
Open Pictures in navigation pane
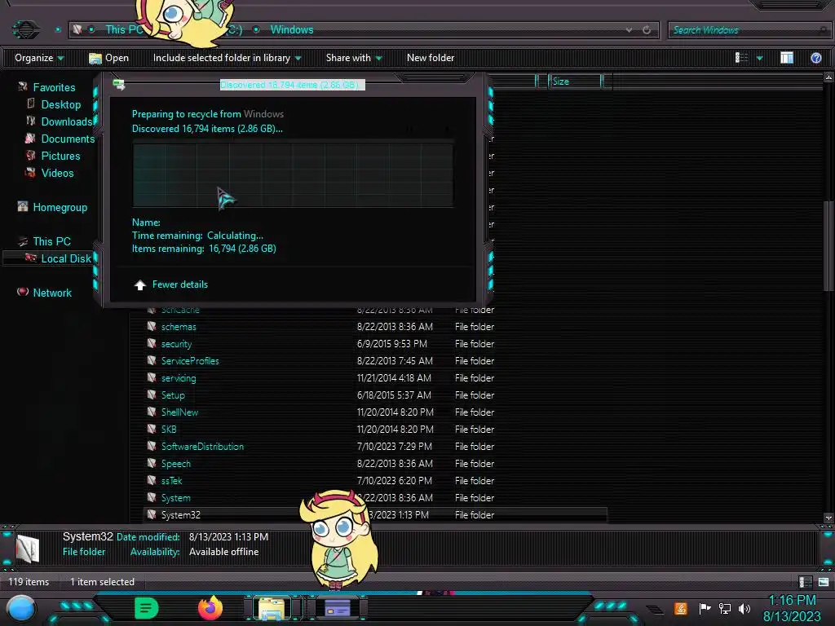pyautogui.click(x=60, y=156)
